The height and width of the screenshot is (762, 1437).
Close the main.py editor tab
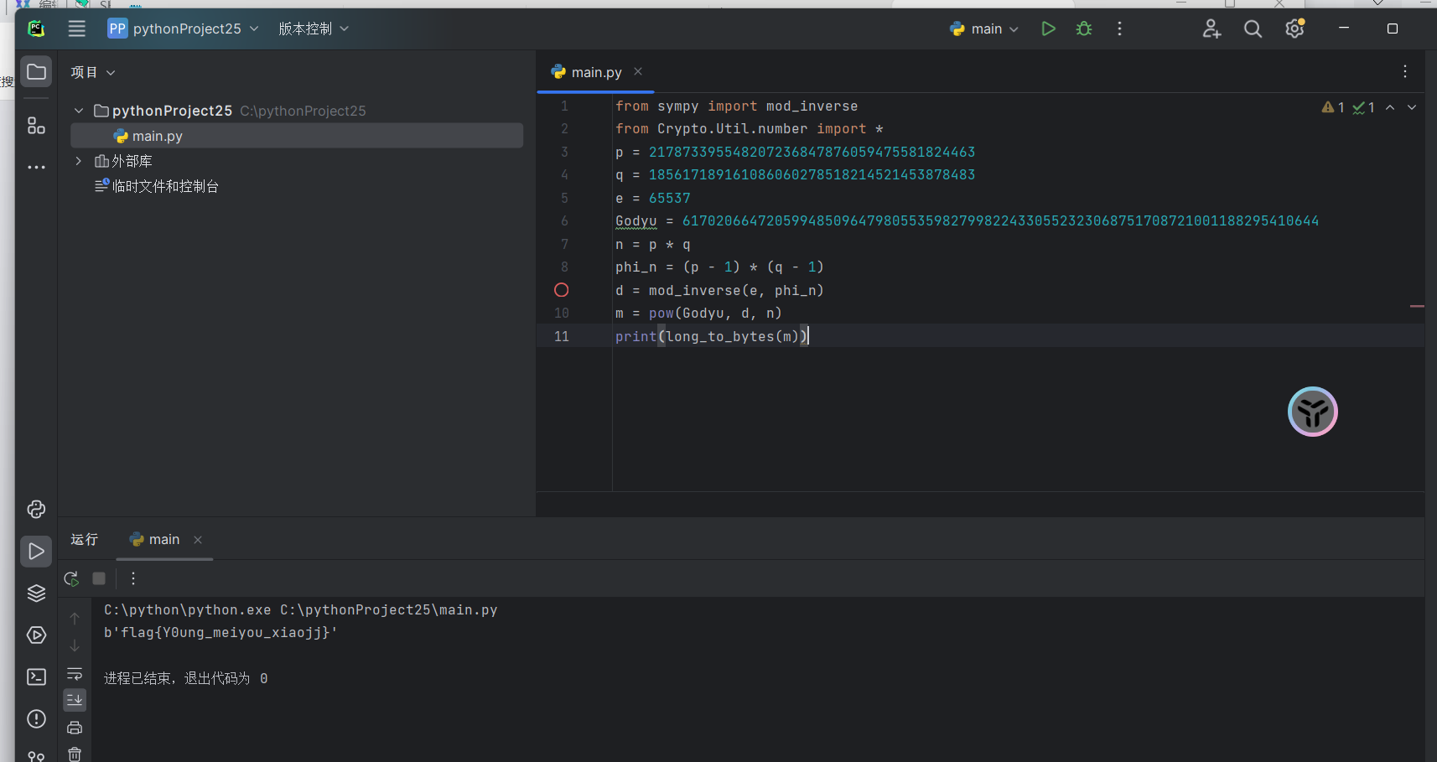tap(638, 71)
